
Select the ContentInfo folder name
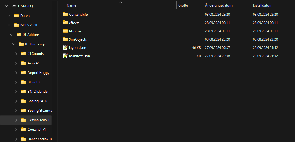pyautogui.click(x=78, y=15)
